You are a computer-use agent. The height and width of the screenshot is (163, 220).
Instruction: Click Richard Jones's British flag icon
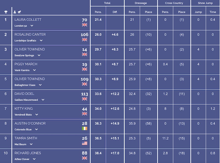[x=85, y=158]
